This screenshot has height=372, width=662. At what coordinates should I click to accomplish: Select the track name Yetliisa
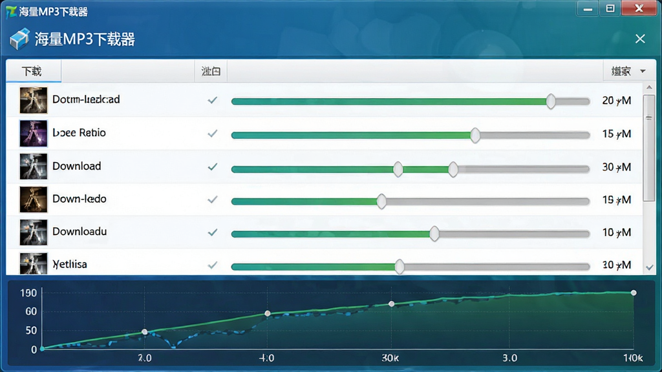click(70, 264)
